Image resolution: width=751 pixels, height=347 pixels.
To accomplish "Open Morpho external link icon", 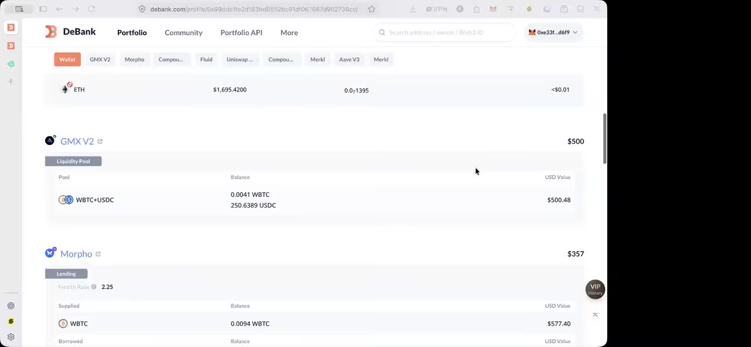I will 98,254.
